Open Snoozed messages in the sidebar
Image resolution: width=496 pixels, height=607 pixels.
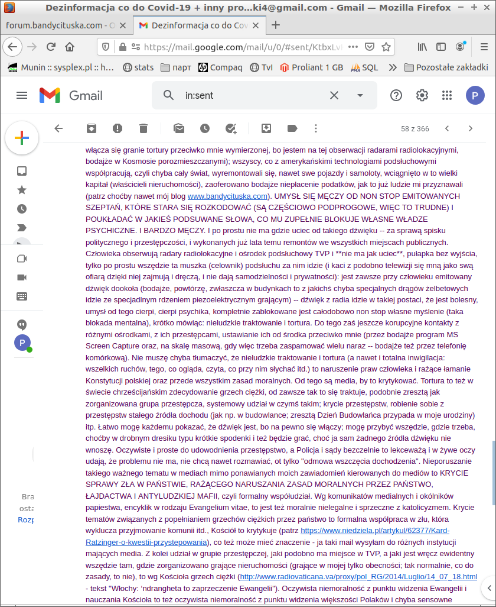22,209
